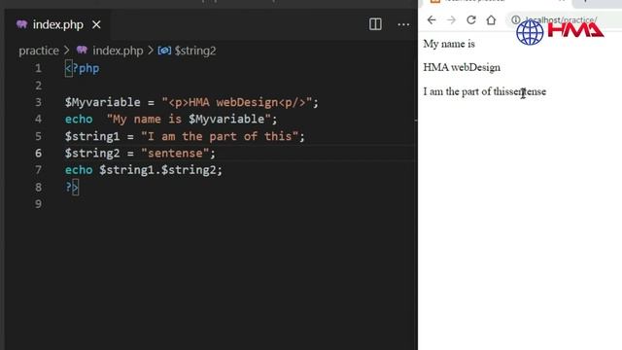Viewport: 622px width, 350px height.
Task: Close the index.php tab
Action: (x=96, y=24)
